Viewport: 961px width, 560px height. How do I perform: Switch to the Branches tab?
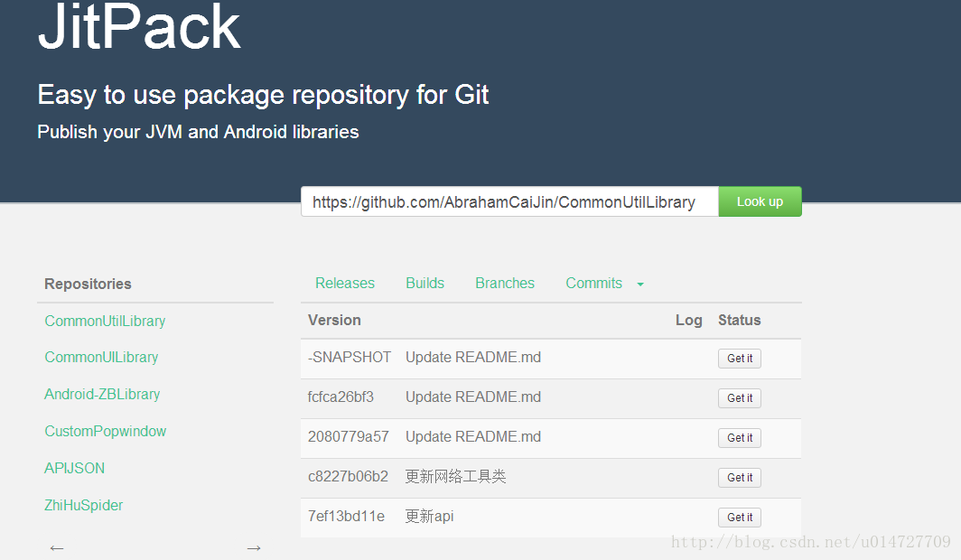[x=505, y=283]
